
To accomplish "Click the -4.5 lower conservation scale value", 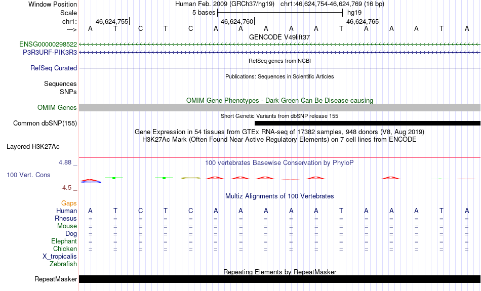I will 66,188.
